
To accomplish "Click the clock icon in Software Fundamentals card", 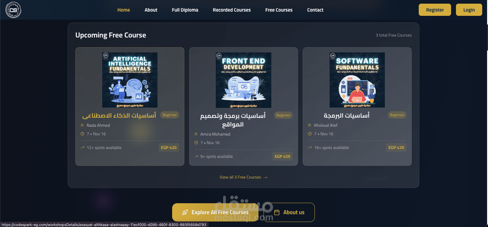I will 310,134.
